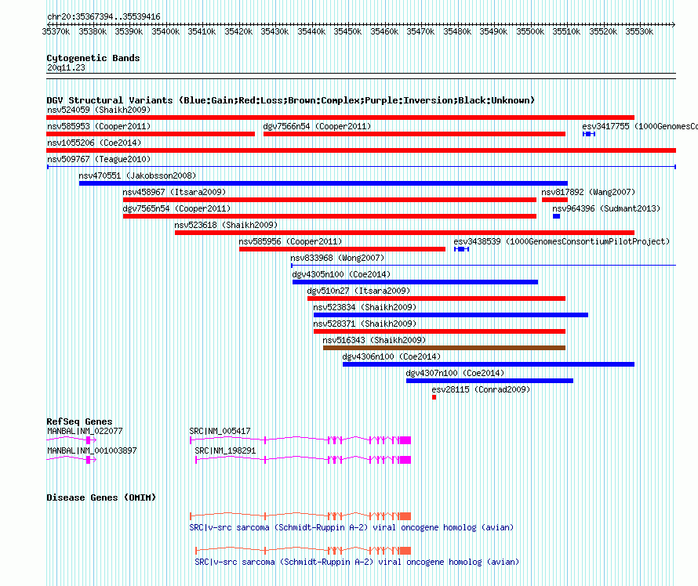Click the dgv4307n100 (Coe2014) gain bar
698x586 pixels.
[489, 381]
